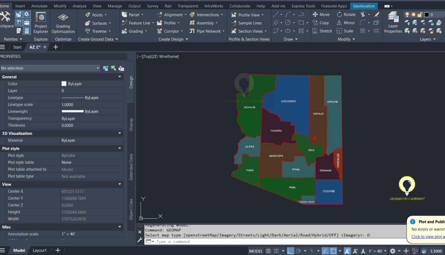The width and height of the screenshot is (445, 255).
Task: Select the Move tool
Action: [x=321, y=14]
